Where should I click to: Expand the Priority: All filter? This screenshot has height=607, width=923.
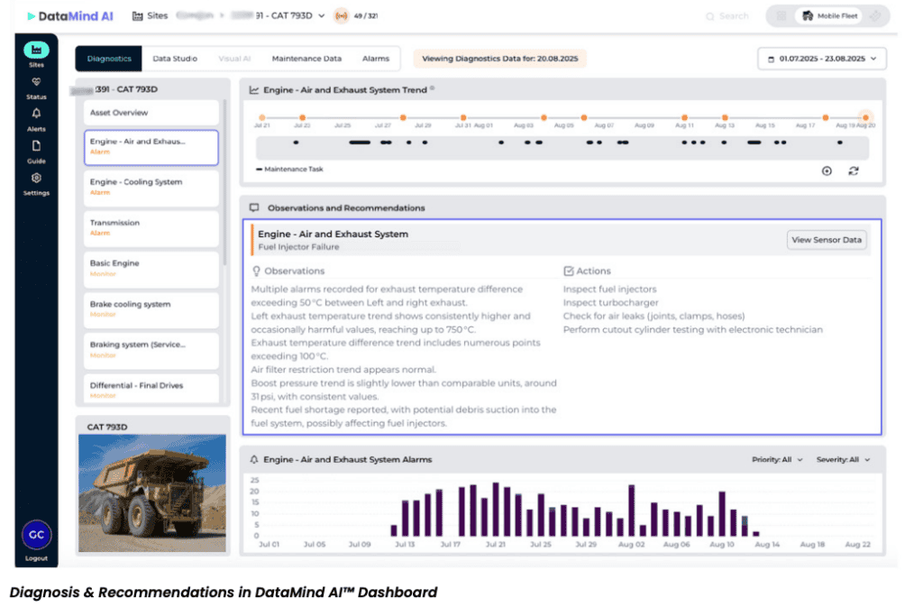[776, 460]
